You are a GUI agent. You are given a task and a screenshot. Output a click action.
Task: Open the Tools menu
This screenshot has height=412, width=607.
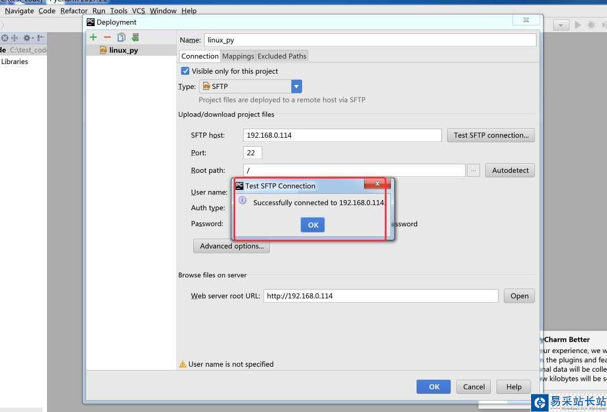(x=118, y=11)
